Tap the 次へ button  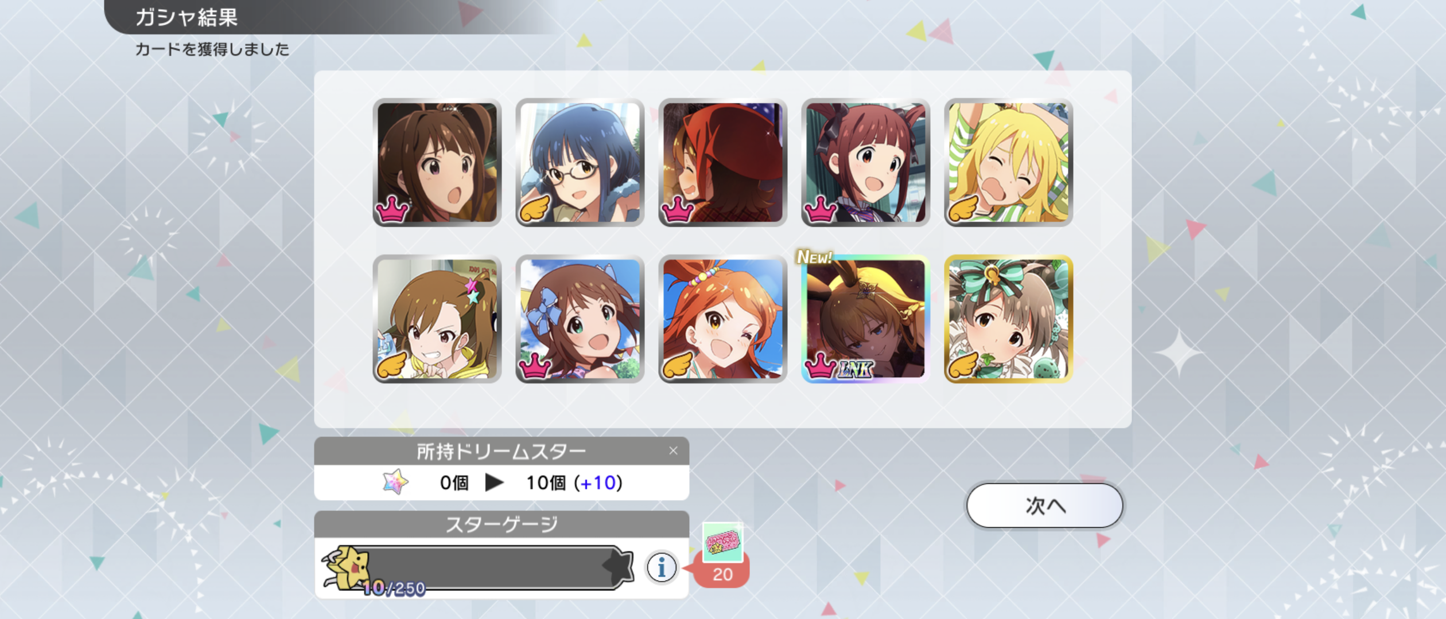pyautogui.click(x=1044, y=506)
